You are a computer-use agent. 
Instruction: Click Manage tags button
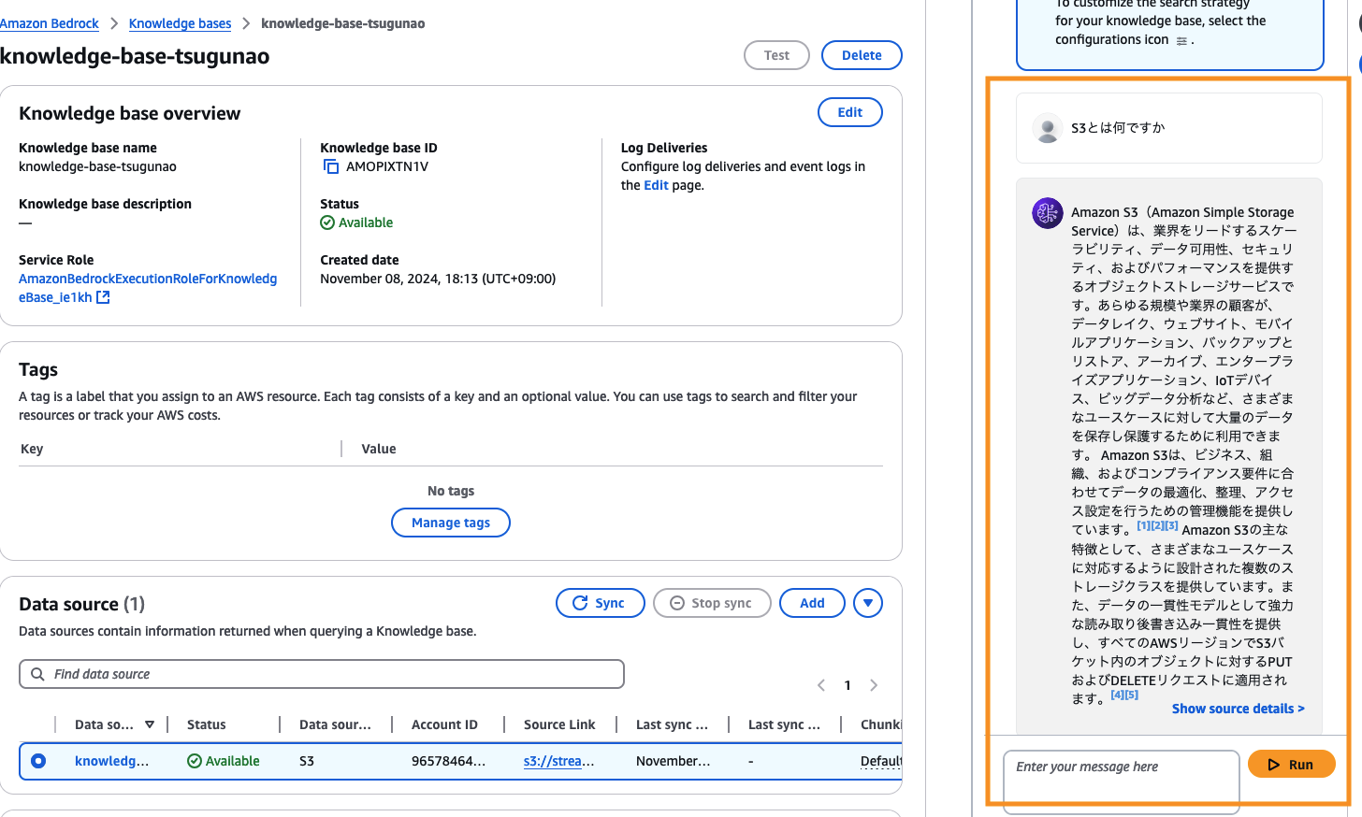click(x=451, y=523)
